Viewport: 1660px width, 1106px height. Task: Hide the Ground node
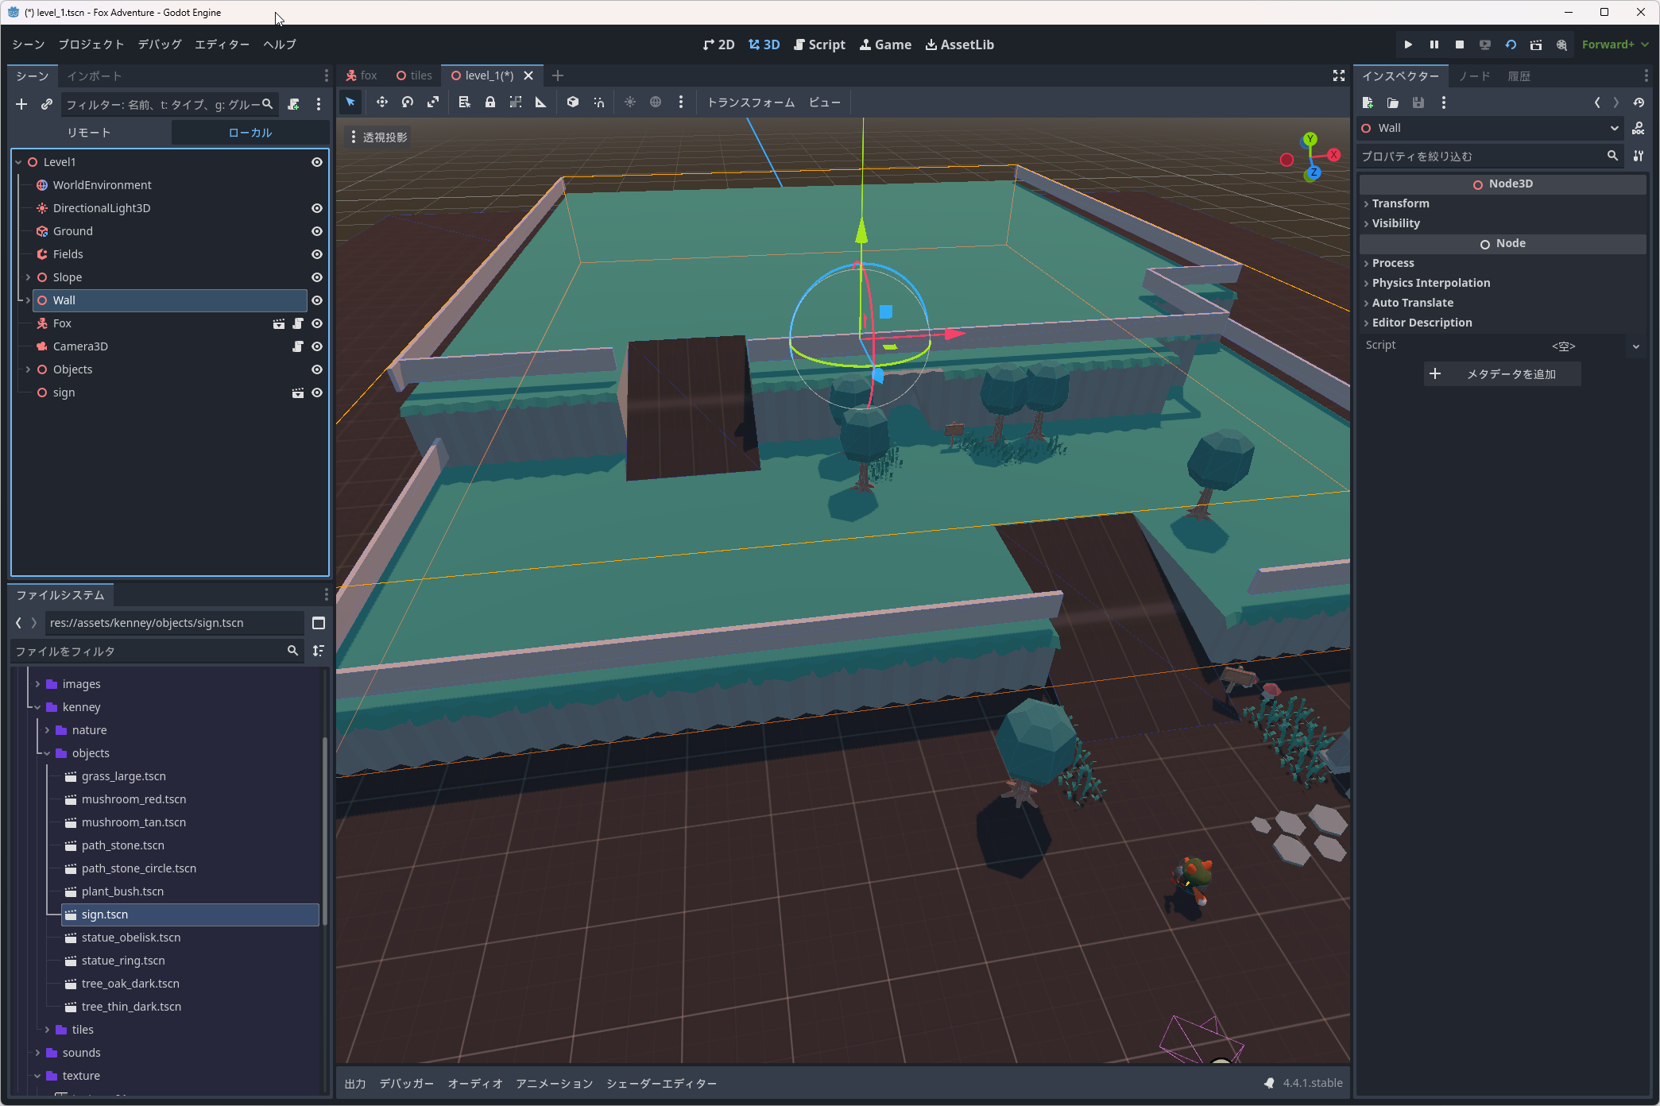[x=317, y=231]
